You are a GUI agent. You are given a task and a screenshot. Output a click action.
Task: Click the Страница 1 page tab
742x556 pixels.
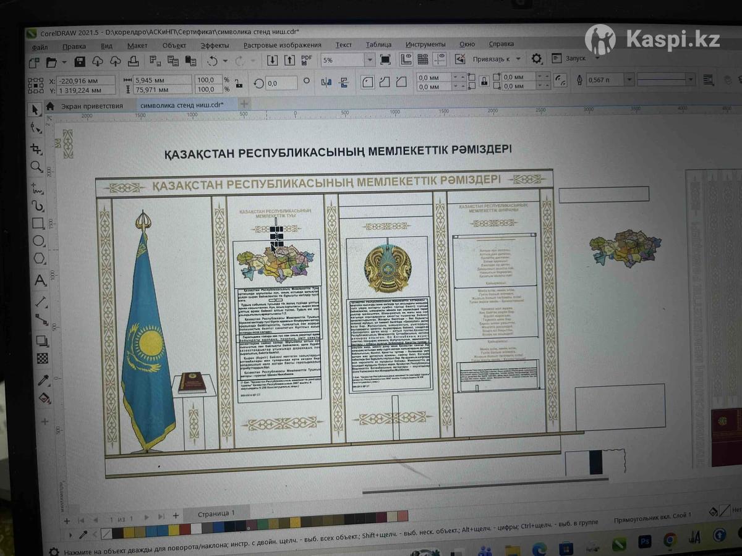[x=216, y=513]
